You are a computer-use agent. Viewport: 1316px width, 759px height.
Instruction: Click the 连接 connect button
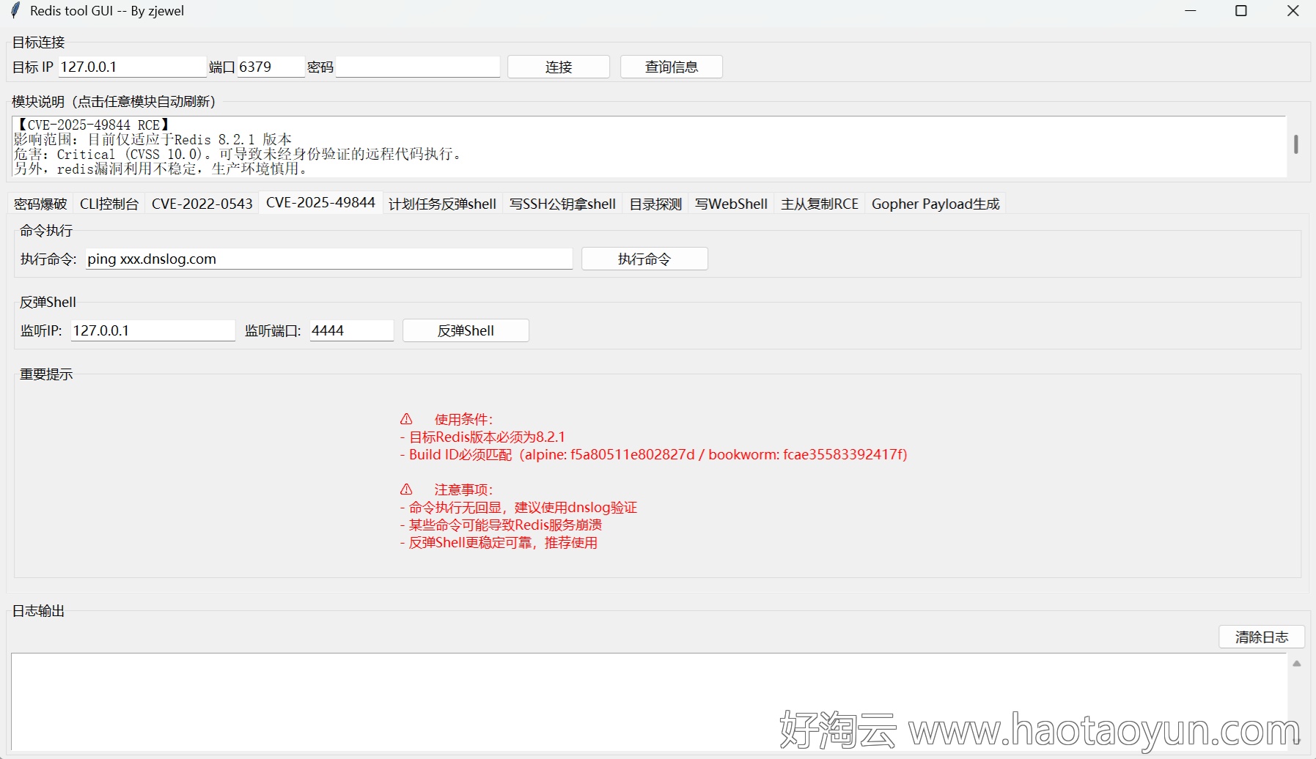pos(559,67)
